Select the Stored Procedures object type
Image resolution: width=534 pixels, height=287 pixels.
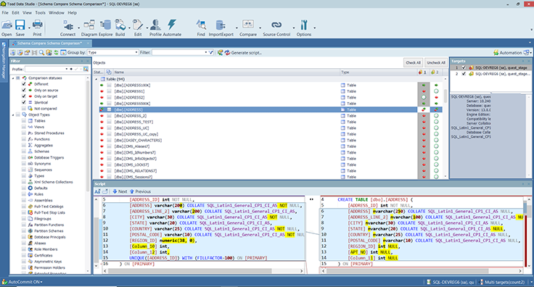[49, 133]
